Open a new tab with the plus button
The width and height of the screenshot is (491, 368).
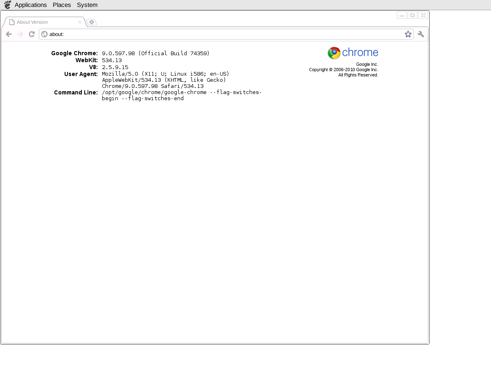(92, 22)
